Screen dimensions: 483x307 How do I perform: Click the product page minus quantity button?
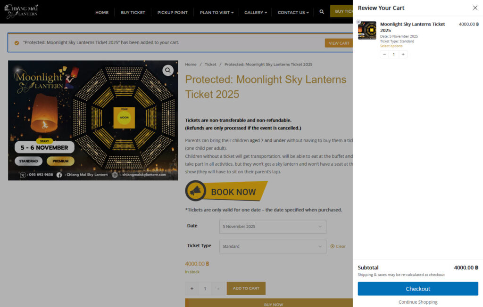coord(218,289)
